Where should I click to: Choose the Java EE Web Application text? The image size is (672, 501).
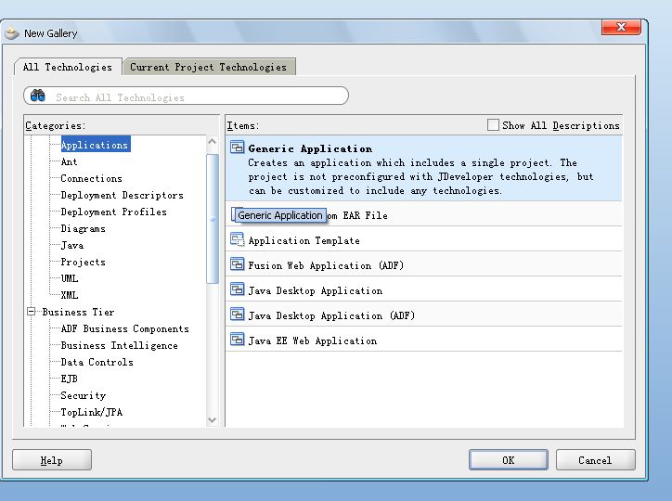tap(313, 340)
